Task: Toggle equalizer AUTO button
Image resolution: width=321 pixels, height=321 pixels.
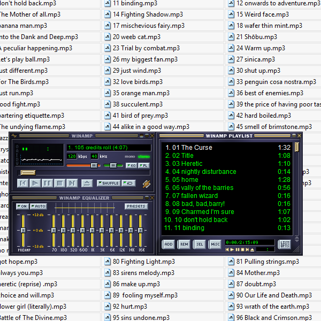Action: [39, 206]
